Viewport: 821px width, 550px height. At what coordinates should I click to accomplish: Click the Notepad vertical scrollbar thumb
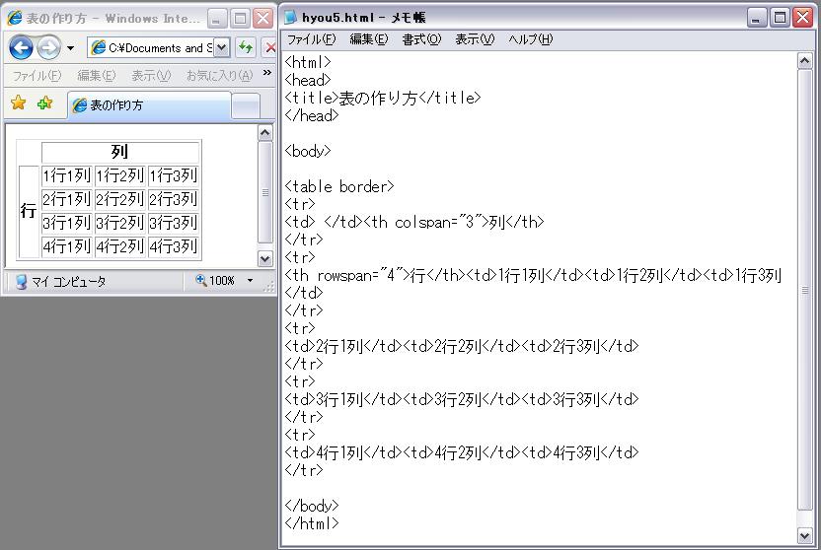(x=805, y=290)
